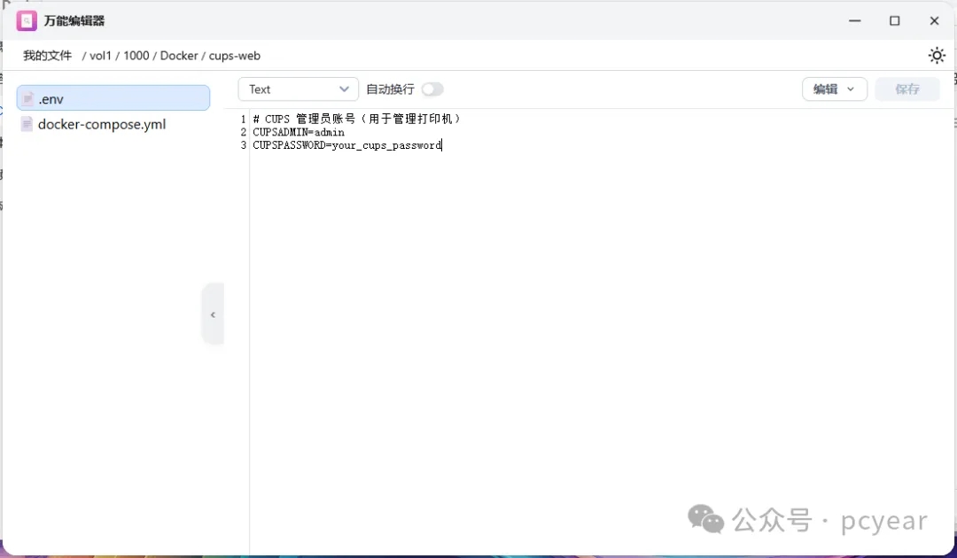
Task: Click line number 3 in the gutter
Action: [x=243, y=145]
